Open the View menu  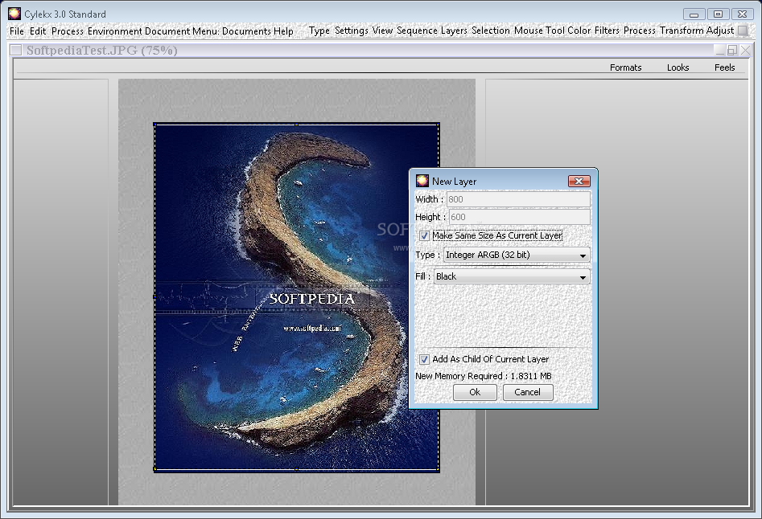(x=382, y=31)
